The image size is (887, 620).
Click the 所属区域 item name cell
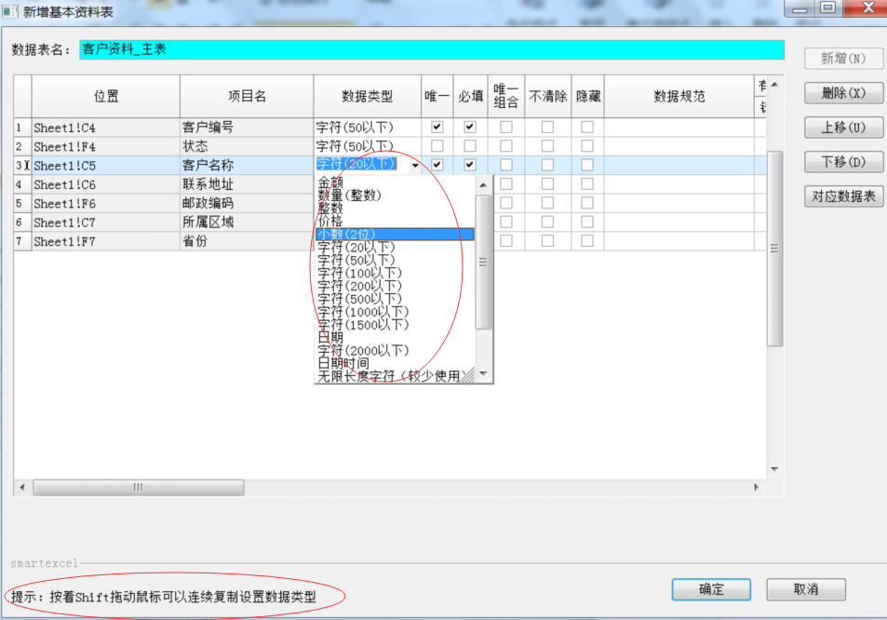pos(247,222)
